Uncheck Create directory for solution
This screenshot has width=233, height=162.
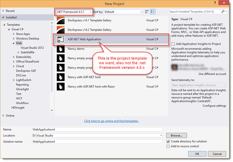[x=168, y=141]
